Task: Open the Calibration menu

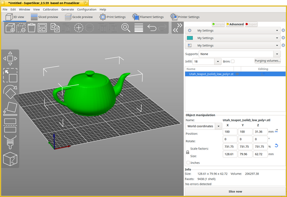Action: 50,9
